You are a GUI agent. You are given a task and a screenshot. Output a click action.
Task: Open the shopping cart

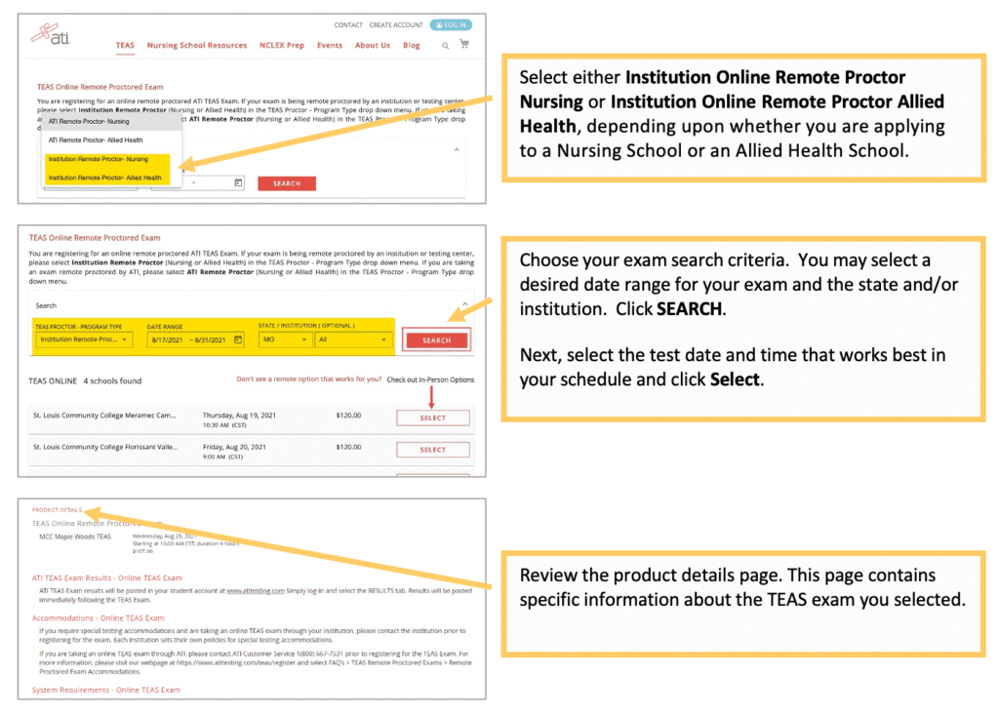463,45
